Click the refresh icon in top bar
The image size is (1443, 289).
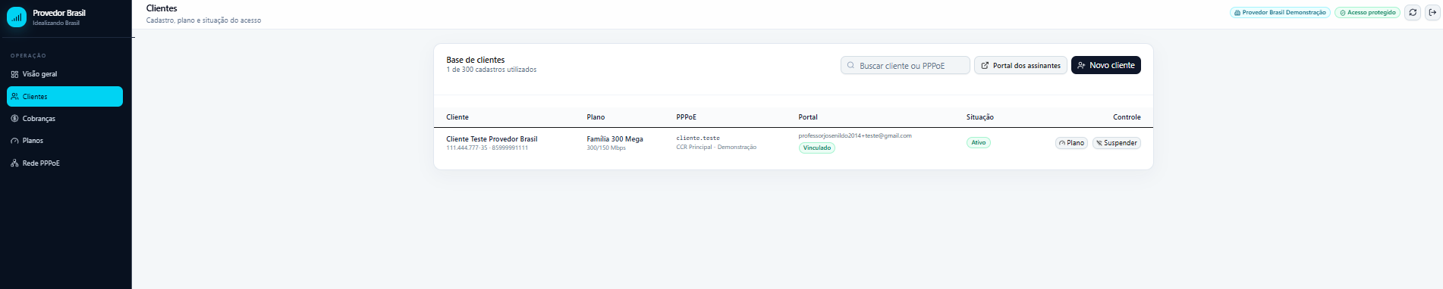click(1413, 12)
